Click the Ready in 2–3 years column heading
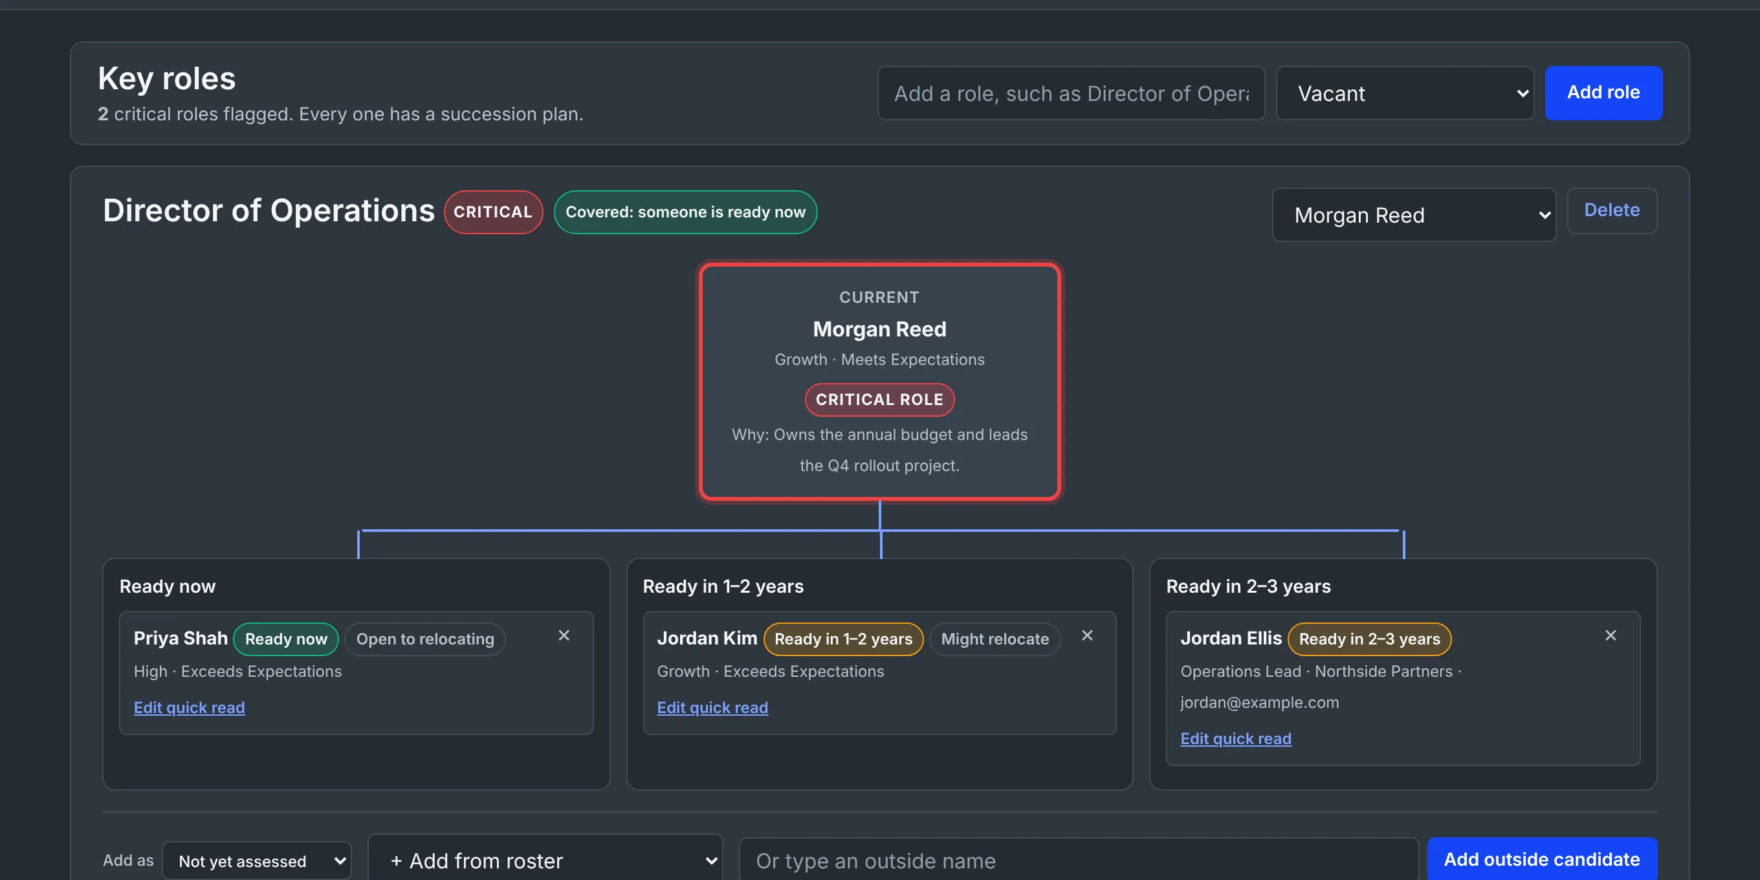 pyautogui.click(x=1248, y=586)
